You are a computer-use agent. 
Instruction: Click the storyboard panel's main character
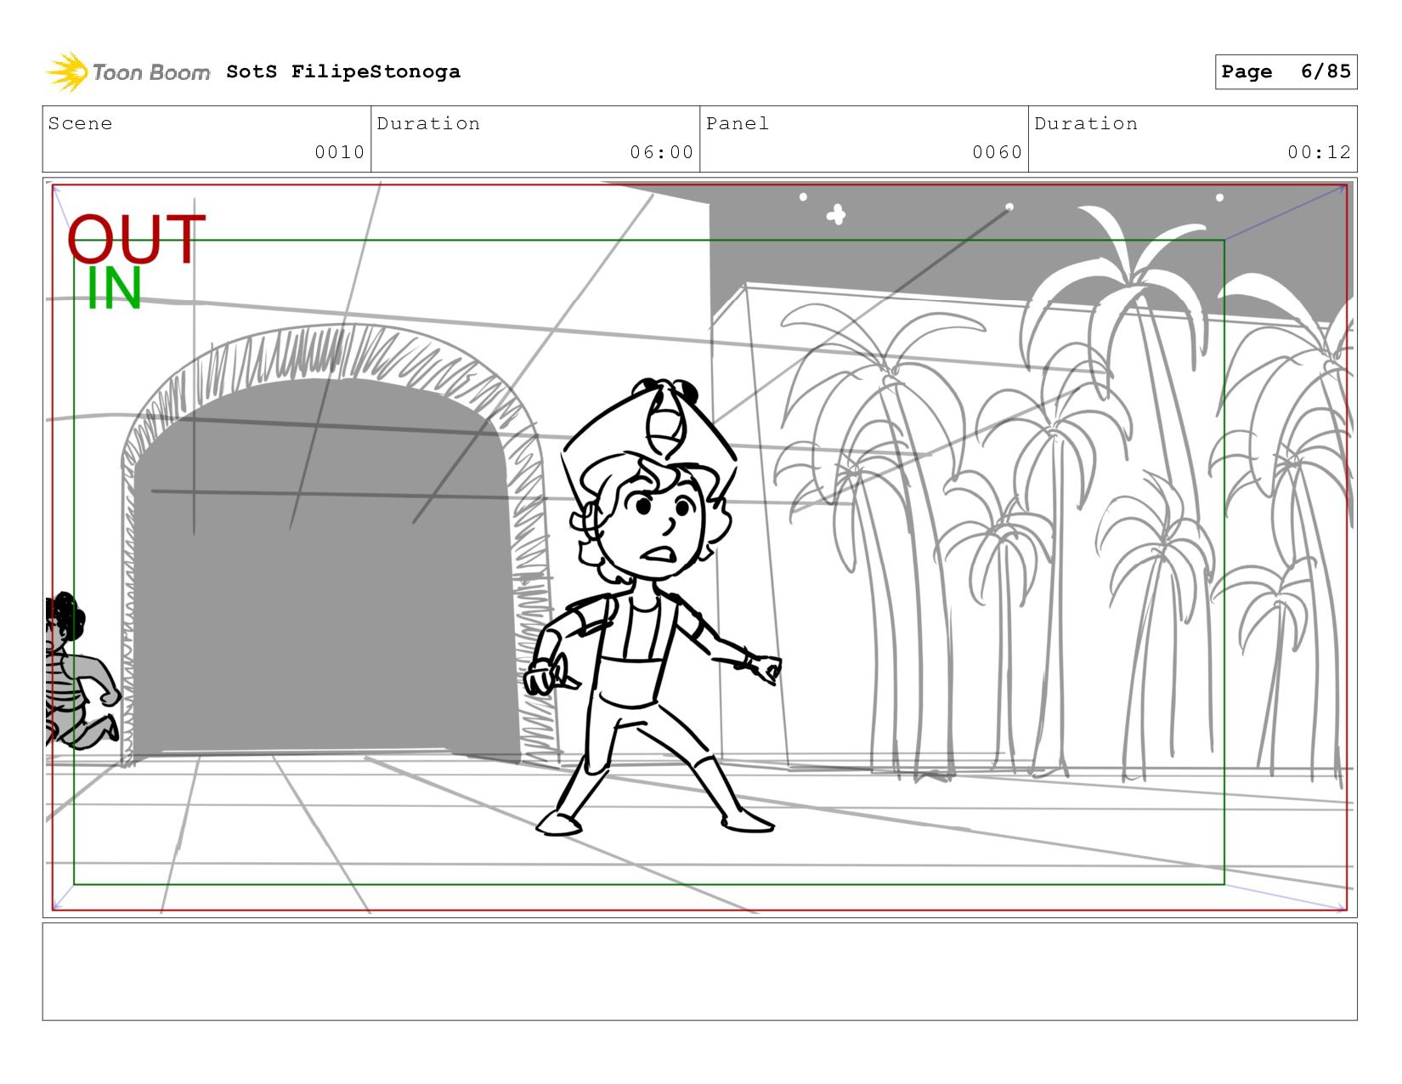pyautogui.click(x=653, y=607)
